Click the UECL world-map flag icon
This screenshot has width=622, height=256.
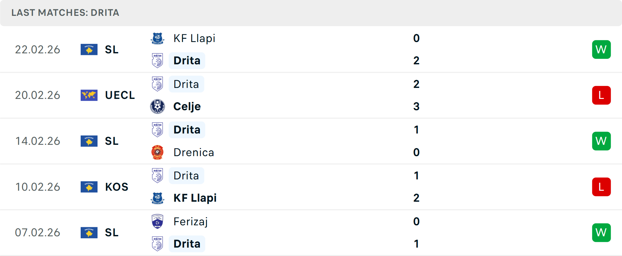pos(89,95)
